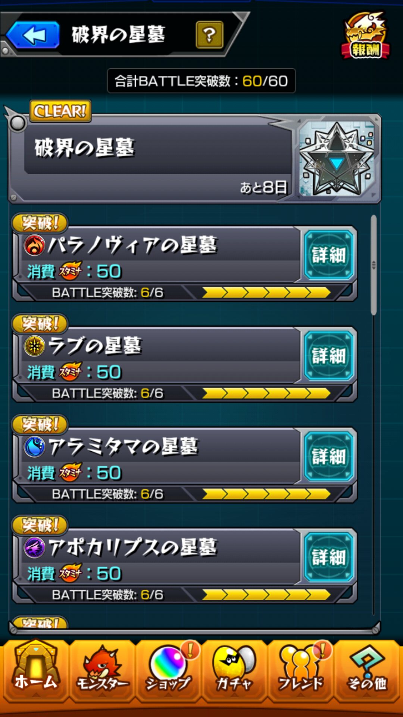The height and width of the screenshot is (717, 403).
Task: Open the ショップ rainbow orb tab
Action: pos(168,670)
